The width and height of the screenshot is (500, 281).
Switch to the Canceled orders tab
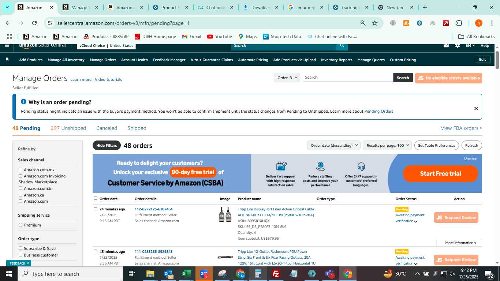pyautogui.click(x=107, y=128)
